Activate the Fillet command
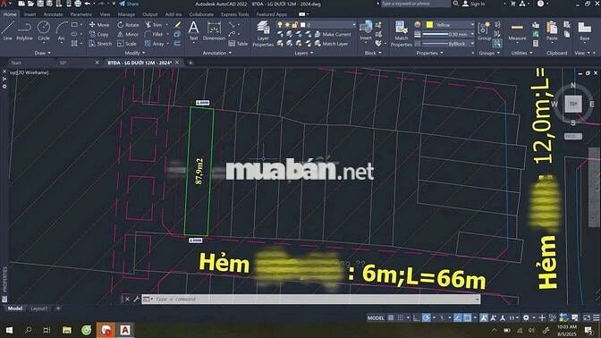 pyautogui.click(x=154, y=34)
